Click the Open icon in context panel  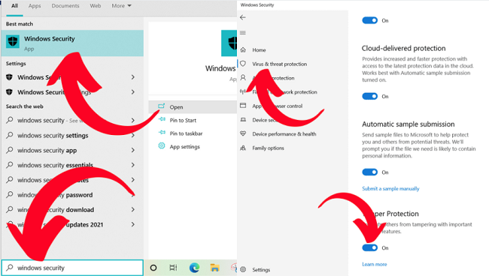pyautogui.click(x=161, y=106)
